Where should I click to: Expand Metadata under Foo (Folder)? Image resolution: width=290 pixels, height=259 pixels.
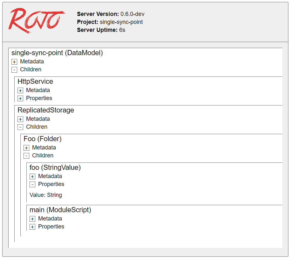[26, 148]
